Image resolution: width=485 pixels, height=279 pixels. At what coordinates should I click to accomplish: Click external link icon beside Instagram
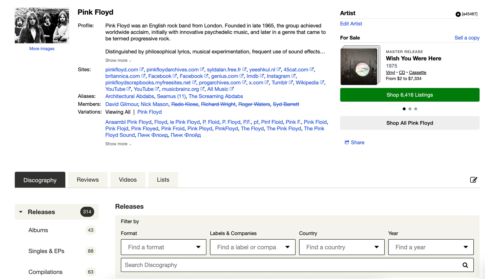point(294,76)
